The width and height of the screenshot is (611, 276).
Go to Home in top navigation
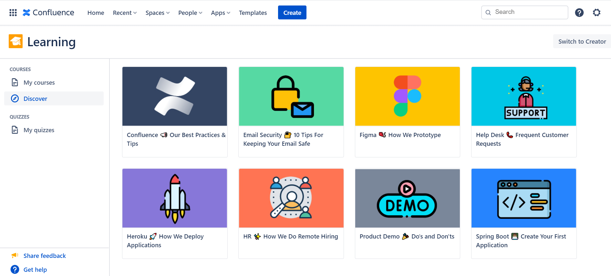click(96, 13)
